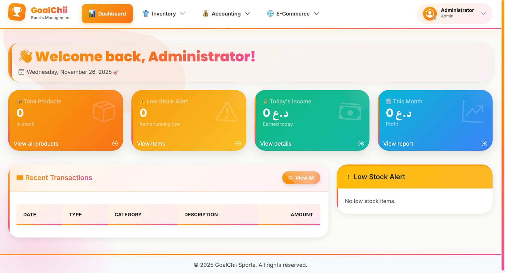Click arrow icon on This Month card
Screen dimensions: 505x273
(x=484, y=143)
